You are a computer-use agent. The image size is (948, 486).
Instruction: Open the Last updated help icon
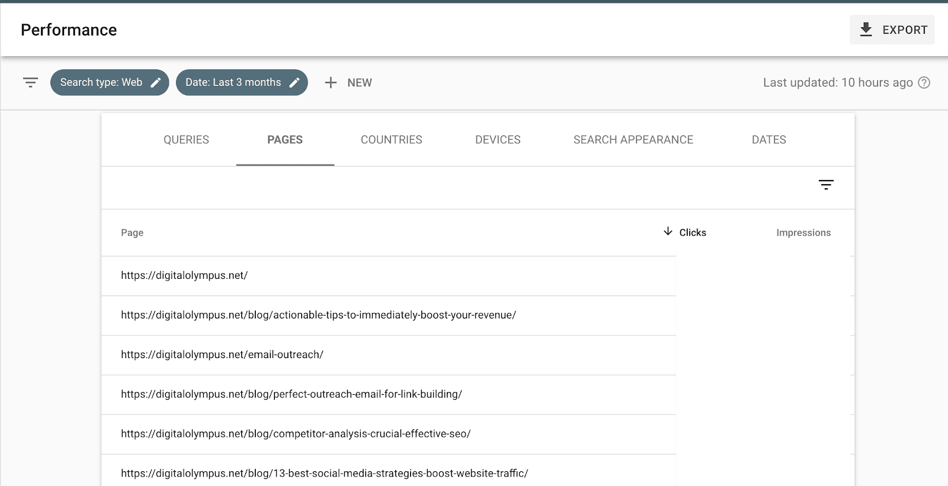click(x=924, y=83)
